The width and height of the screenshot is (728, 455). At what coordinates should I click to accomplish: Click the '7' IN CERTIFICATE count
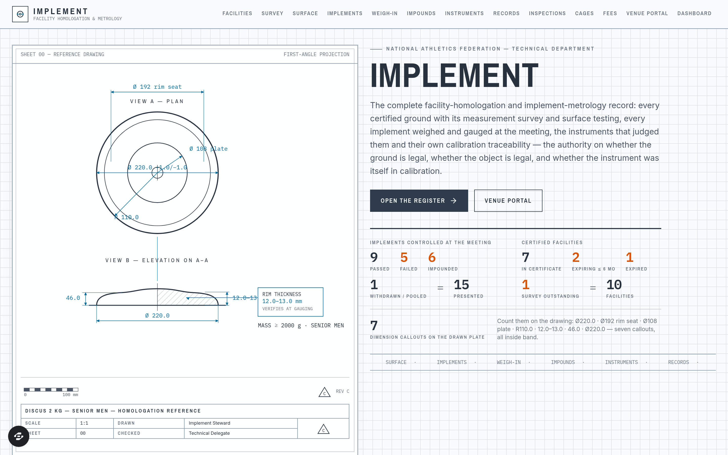click(526, 258)
